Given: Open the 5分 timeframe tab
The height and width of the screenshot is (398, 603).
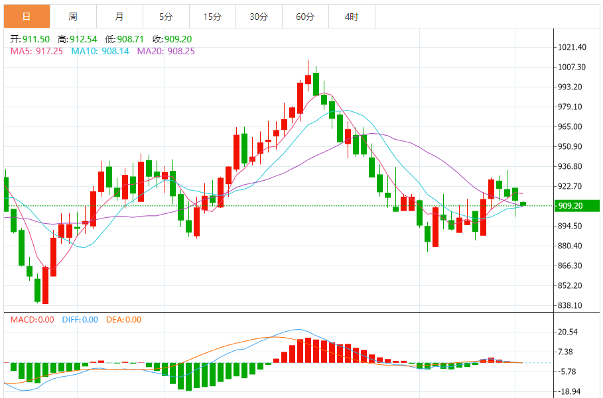Looking at the screenshot, I should click(x=166, y=17).
